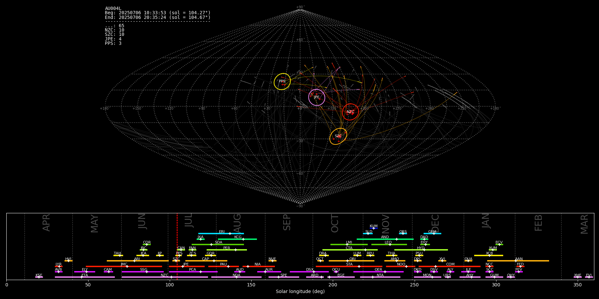Click the 350 tick on solar longitude axis
The width and height of the screenshot is (599, 299).
pyautogui.click(x=577, y=285)
